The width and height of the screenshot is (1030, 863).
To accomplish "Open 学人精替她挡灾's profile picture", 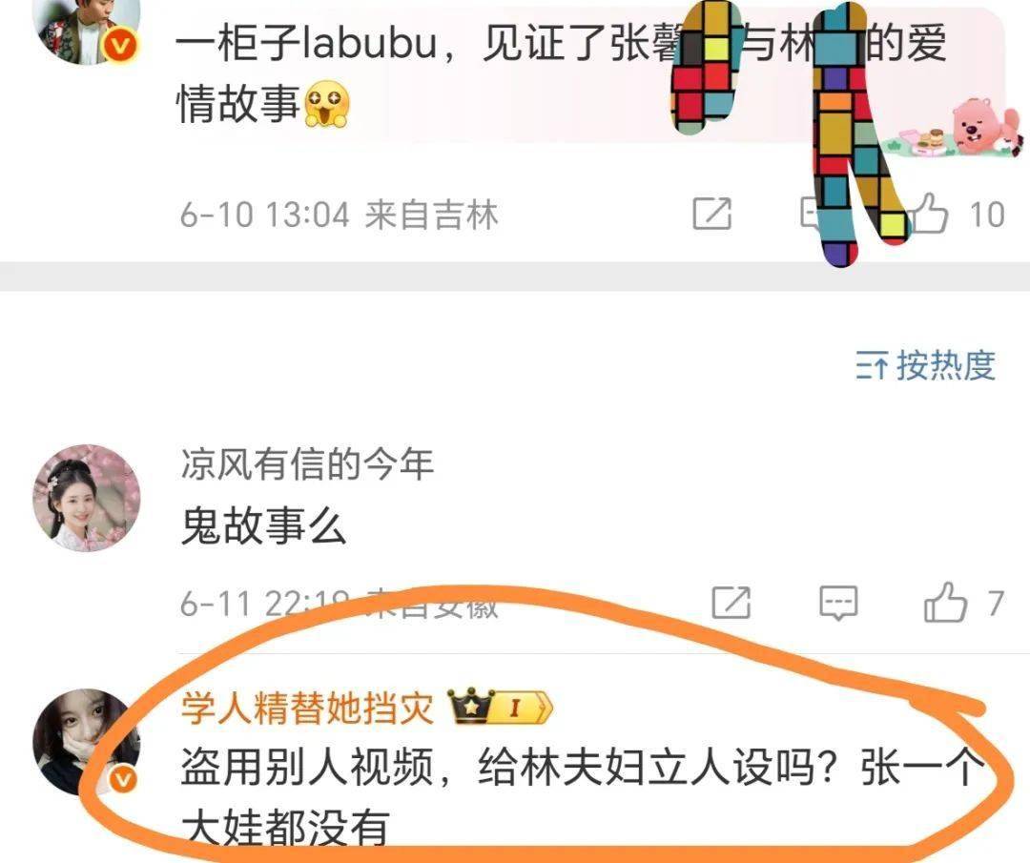I will pyautogui.click(x=87, y=742).
